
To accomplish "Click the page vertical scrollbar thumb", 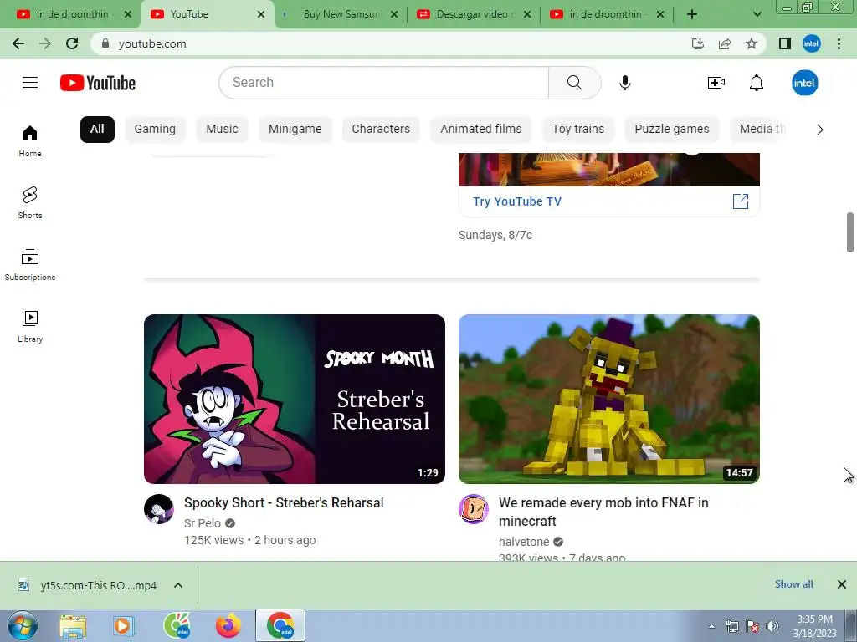I will tap(850, 232).
